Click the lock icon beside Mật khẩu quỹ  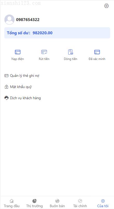pyautogui.click(x=6, y=87)
